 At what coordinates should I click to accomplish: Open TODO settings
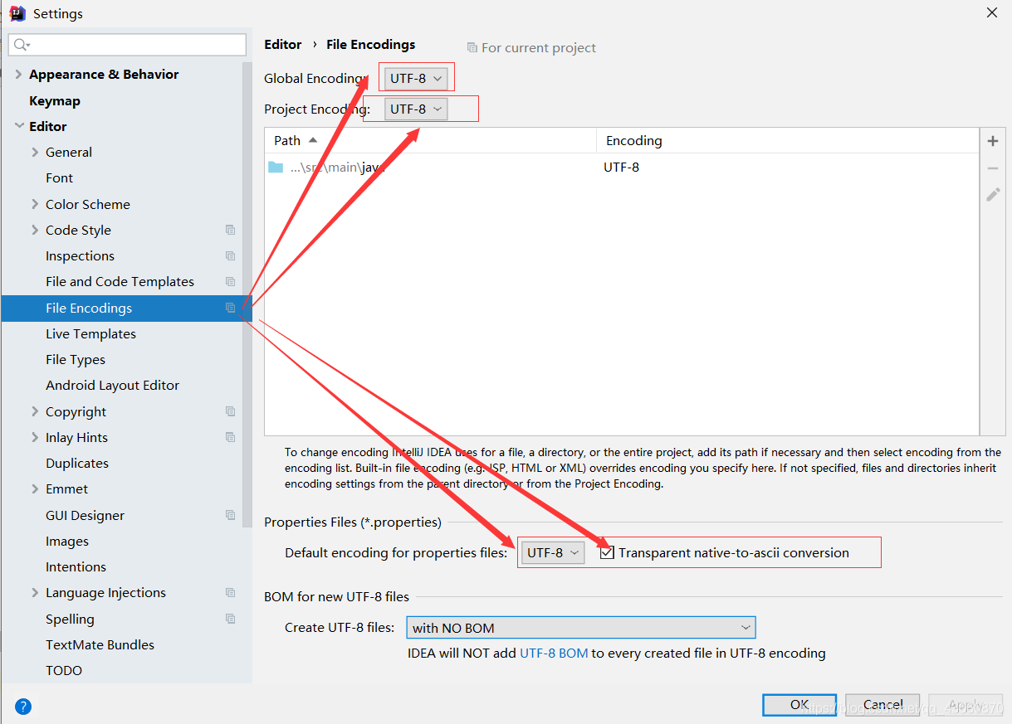[64, 671]
